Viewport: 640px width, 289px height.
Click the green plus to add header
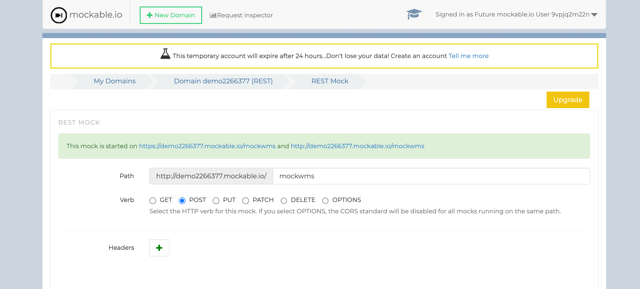point(159,248)
